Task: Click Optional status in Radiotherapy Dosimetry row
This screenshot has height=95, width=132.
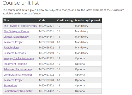Action: click(80, 91)
